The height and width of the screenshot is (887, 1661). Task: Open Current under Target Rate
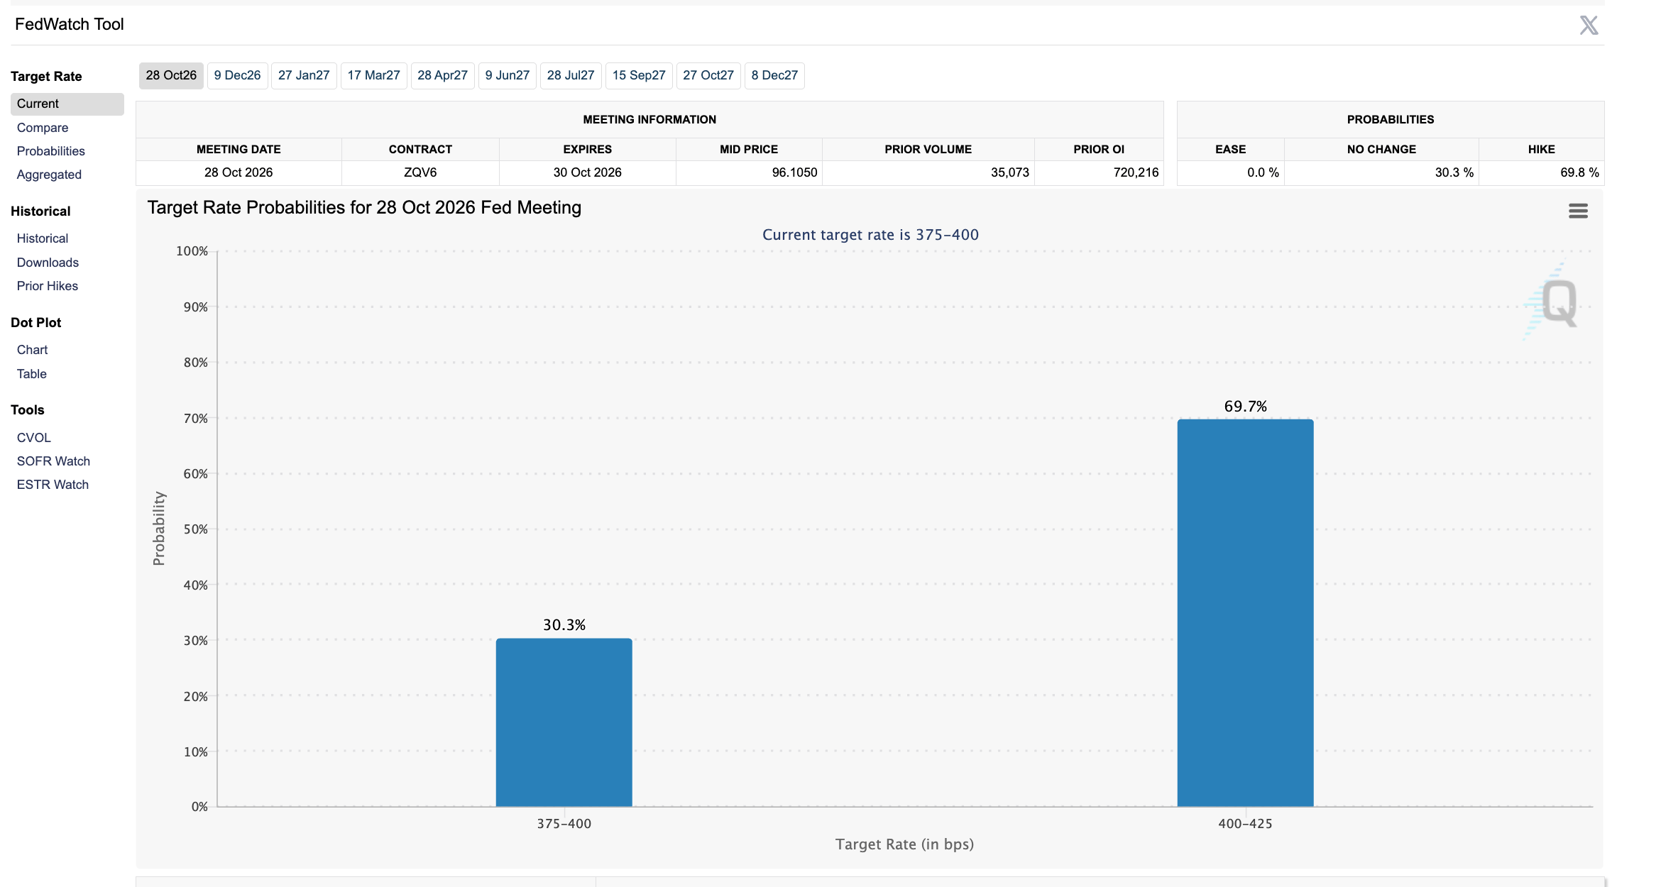(67, 104)
